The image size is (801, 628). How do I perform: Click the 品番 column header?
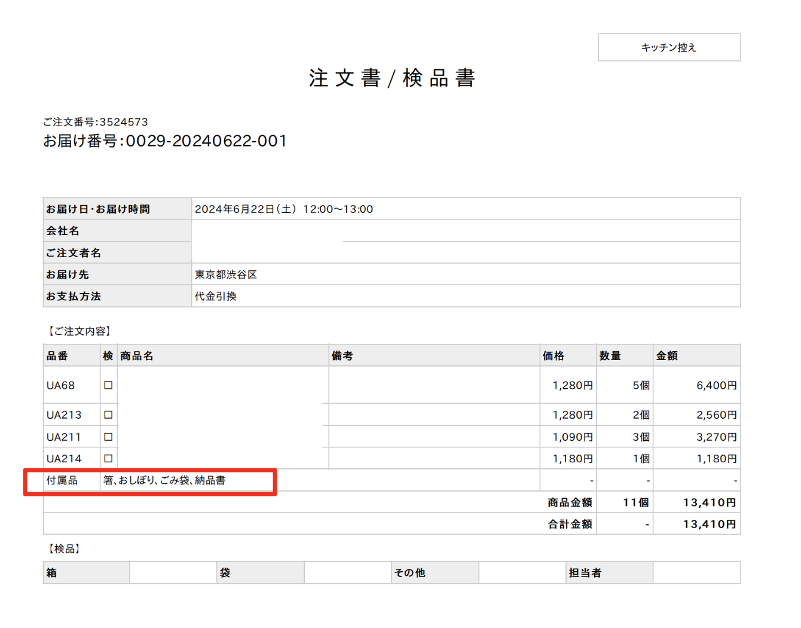72,355
